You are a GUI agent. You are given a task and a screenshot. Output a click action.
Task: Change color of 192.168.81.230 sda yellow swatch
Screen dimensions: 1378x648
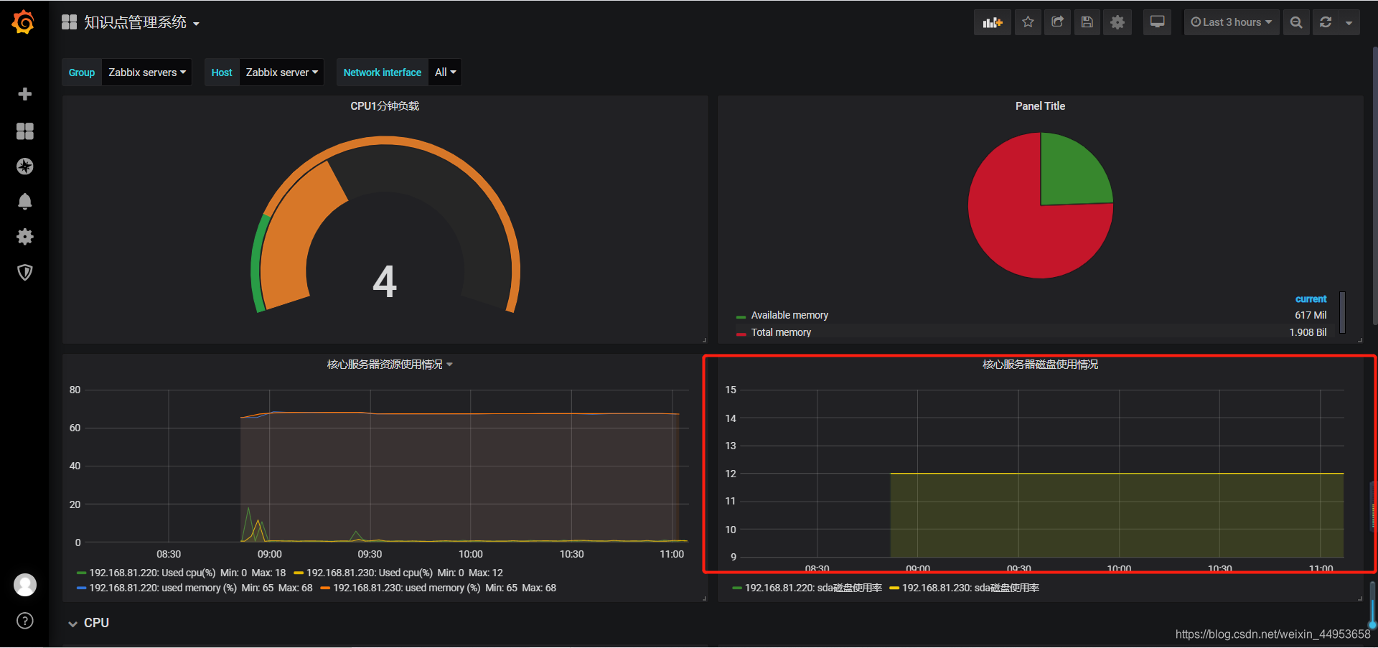pos(894,588)
